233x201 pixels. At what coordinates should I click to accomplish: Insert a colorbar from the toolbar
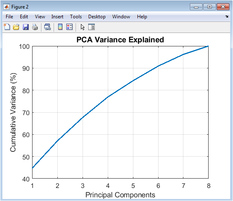pyautogui.click(x=60, y=27)
